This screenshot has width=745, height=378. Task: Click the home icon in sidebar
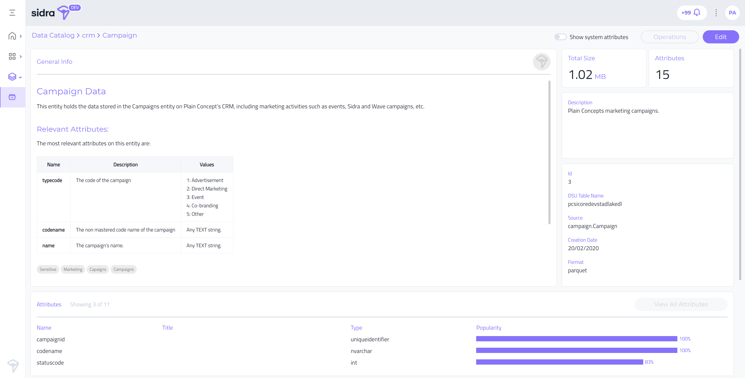point(12,36)
